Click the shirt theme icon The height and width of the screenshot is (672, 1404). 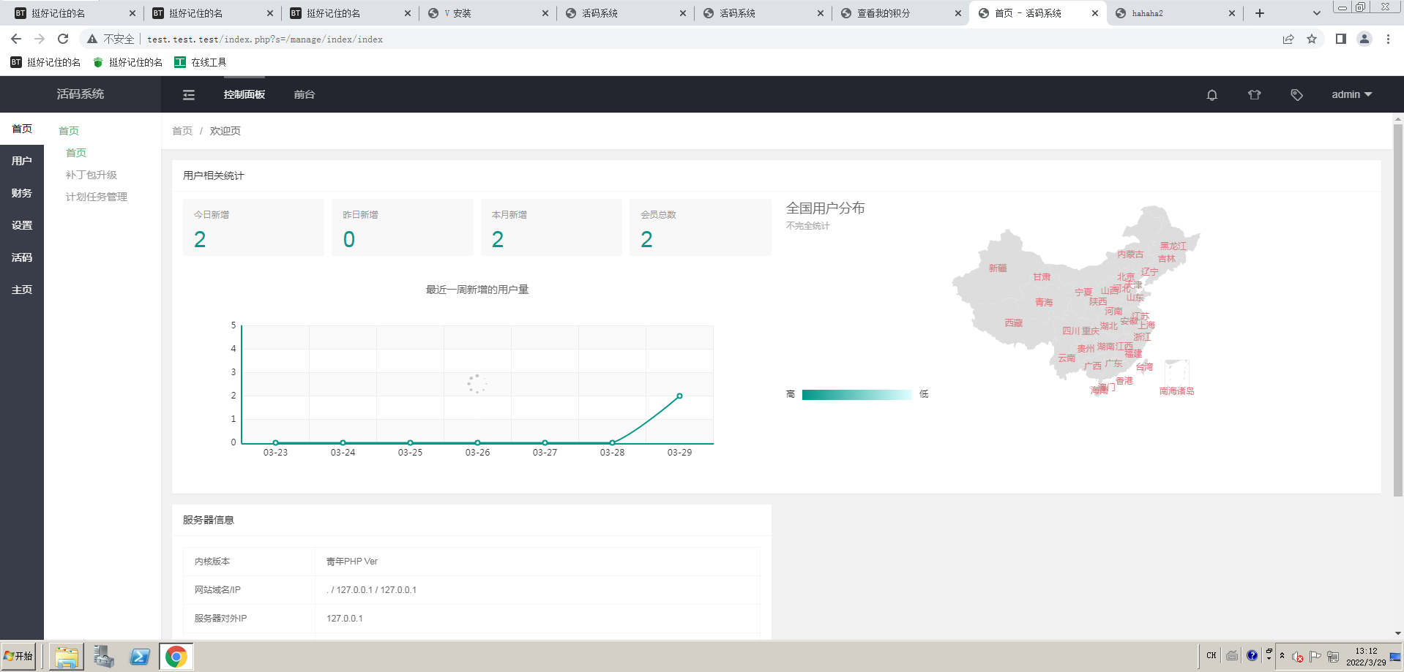(x=1255, y=94)
